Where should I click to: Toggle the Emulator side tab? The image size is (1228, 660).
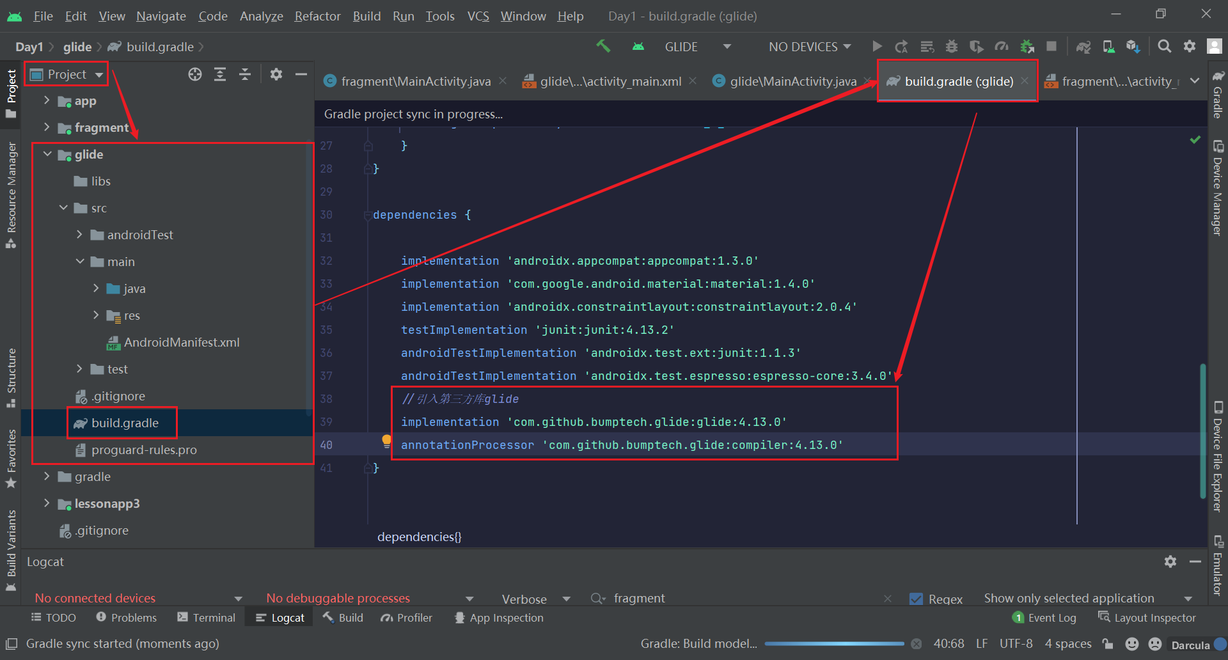1218,565
